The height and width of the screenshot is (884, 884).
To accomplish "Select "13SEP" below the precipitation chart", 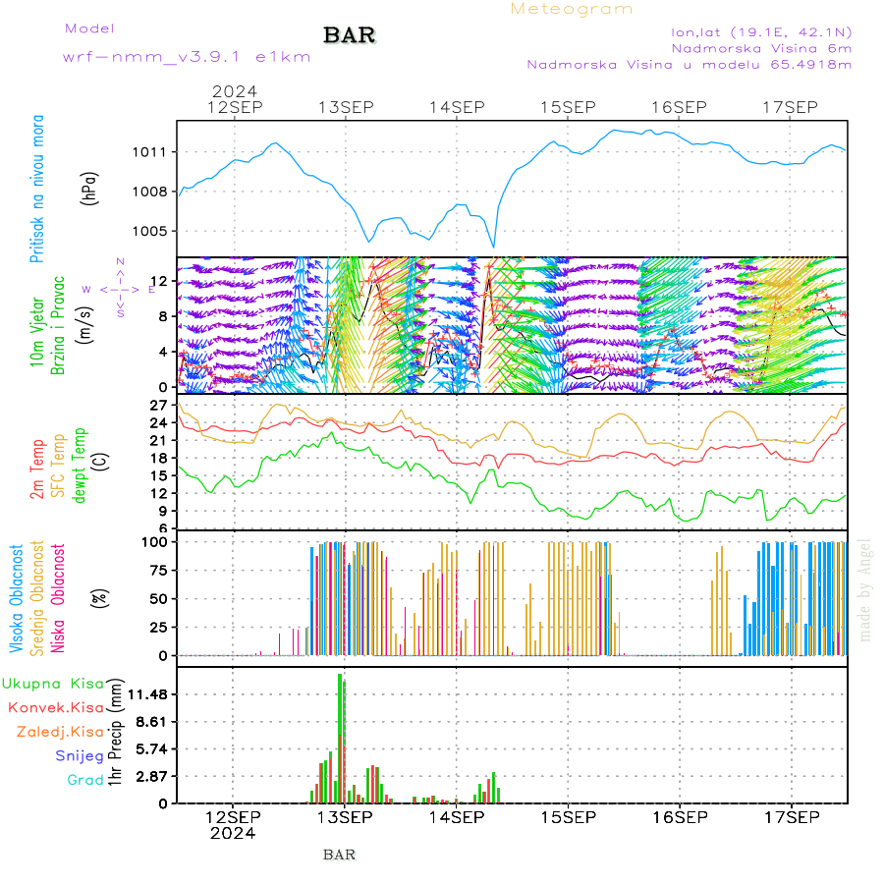I will tap(345, 817).
